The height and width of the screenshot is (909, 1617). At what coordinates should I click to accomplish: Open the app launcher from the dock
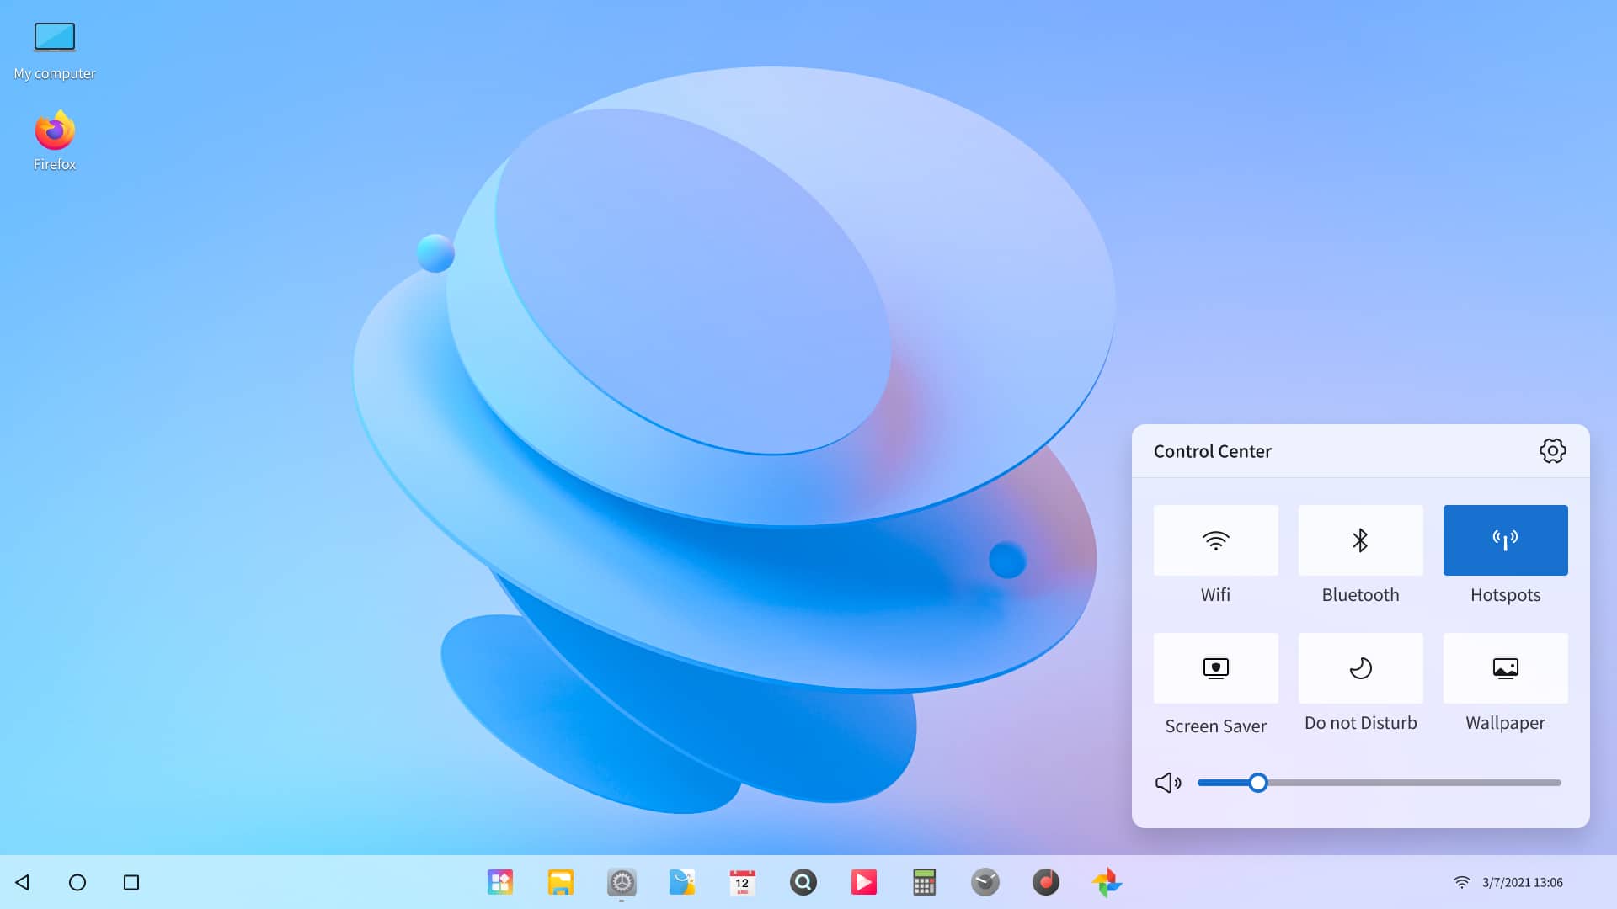(x=500, y=882)
